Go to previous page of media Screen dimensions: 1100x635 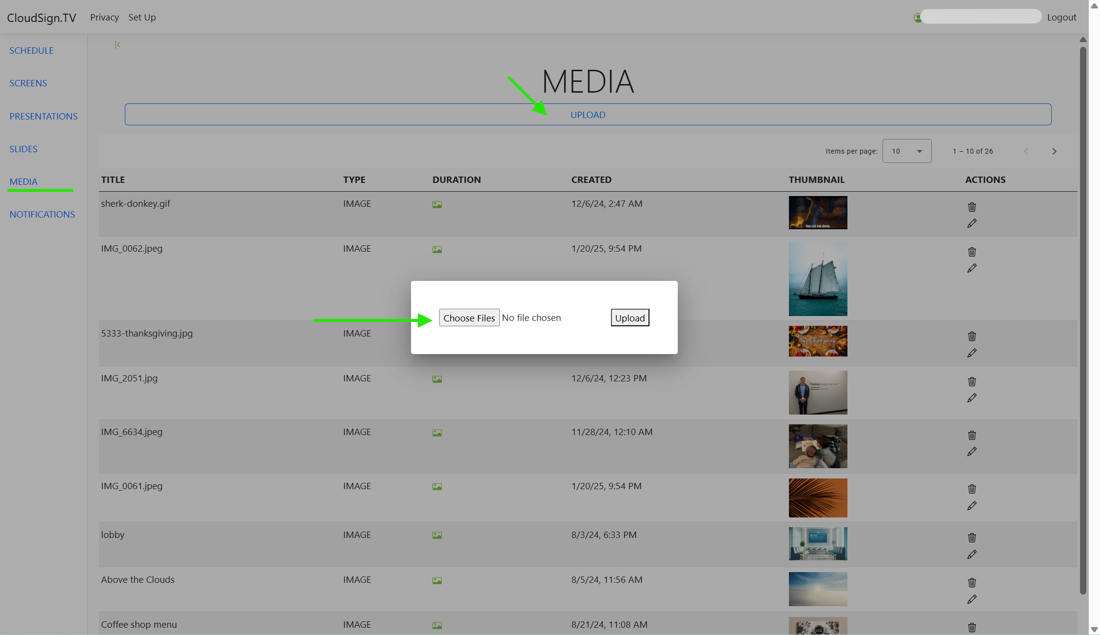click(x=1026, y=152)
